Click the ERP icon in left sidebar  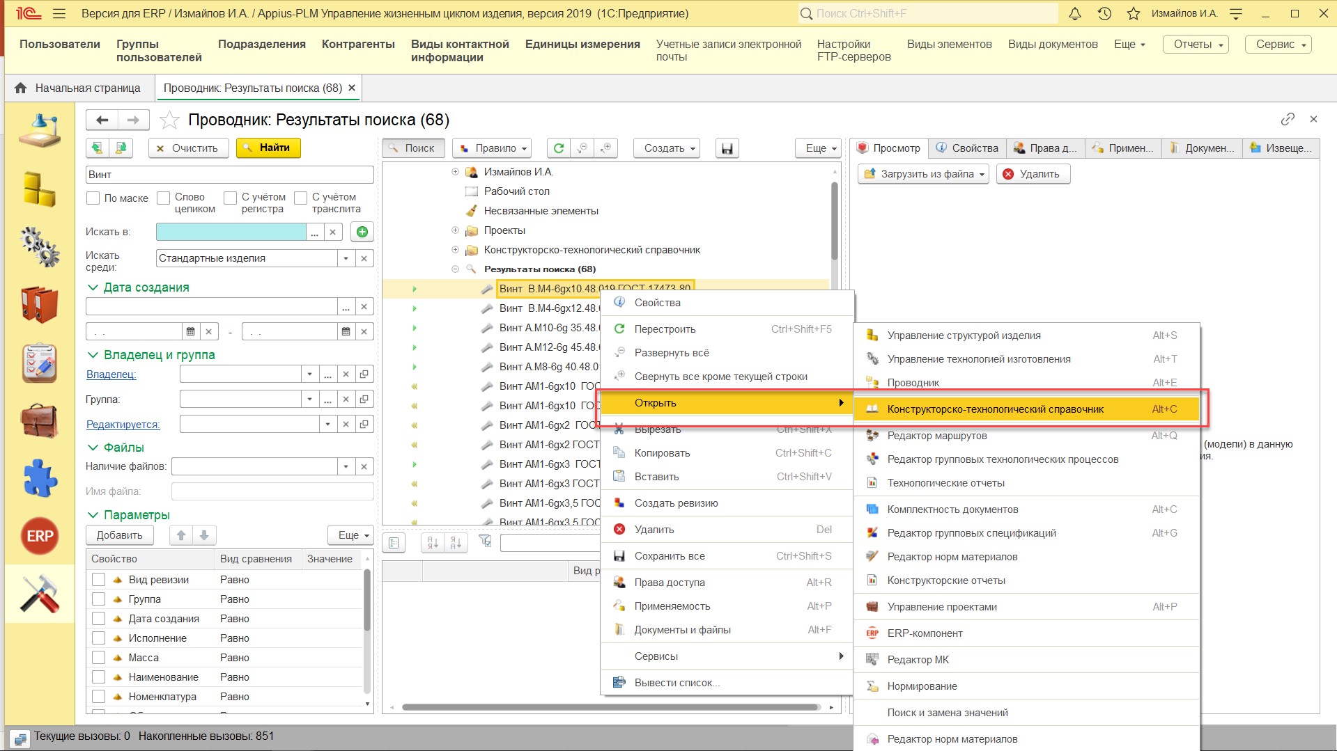pos(40,536)
